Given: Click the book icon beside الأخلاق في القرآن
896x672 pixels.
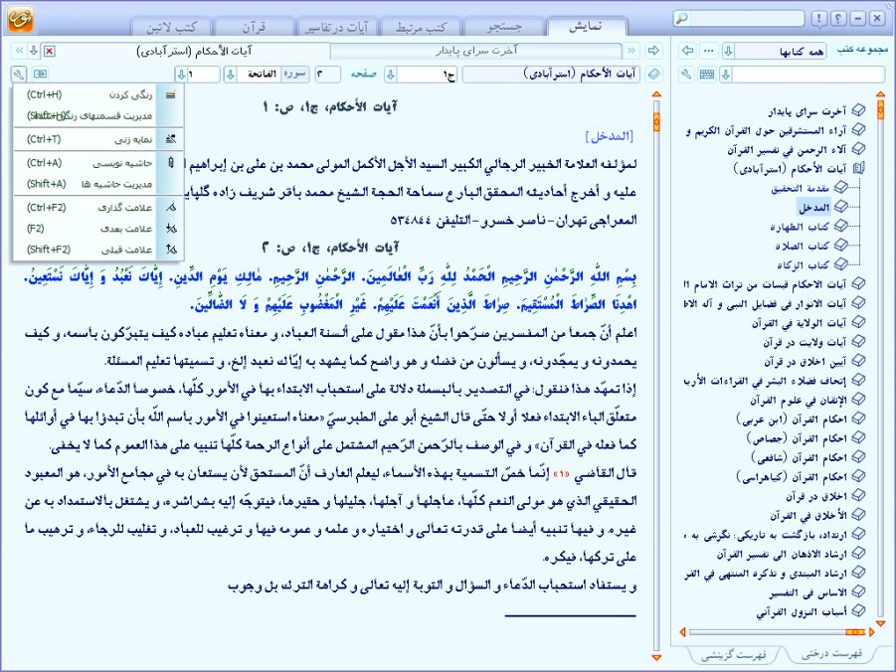Looking at the screenshot, I should coord(858,515).
